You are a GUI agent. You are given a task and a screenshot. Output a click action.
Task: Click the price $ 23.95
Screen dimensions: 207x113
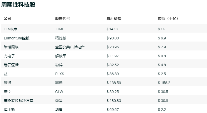point(113,47)
